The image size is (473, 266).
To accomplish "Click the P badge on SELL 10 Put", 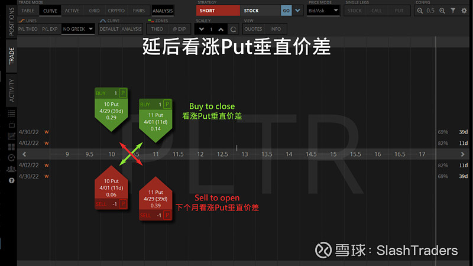I will pos(123,204).
